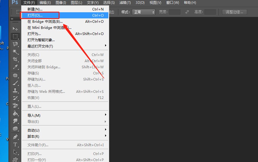258x162 pixels.
Task: Open the 编辑(E) menu
Action: coord(45,3)
